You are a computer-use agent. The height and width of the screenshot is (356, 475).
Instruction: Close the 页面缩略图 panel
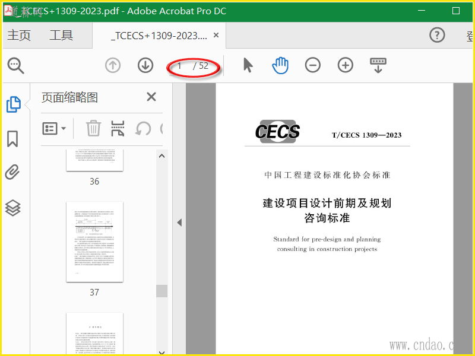[151, 97]
